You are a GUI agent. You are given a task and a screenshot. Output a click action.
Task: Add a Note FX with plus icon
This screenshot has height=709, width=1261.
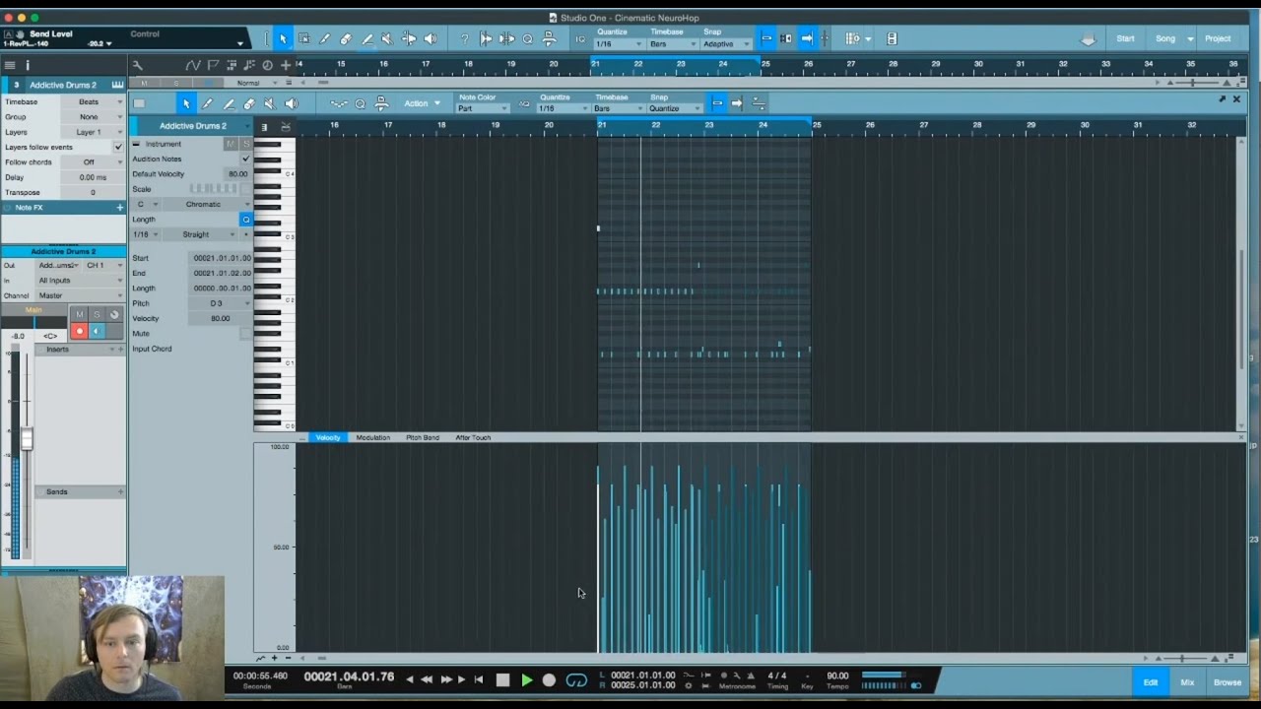[120, 208]
